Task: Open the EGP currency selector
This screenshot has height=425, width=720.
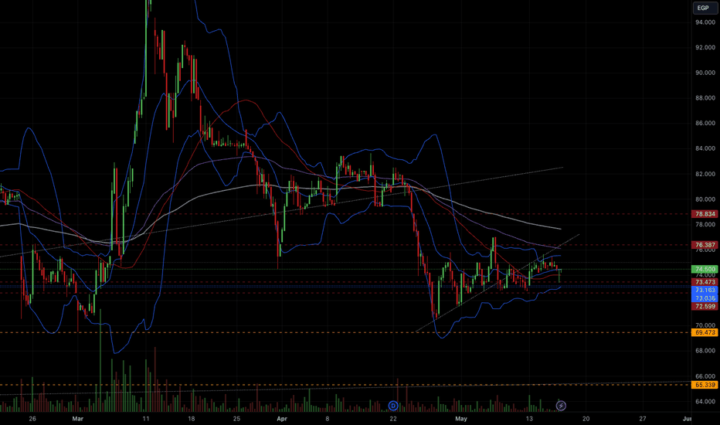Action: coord(705,8)
